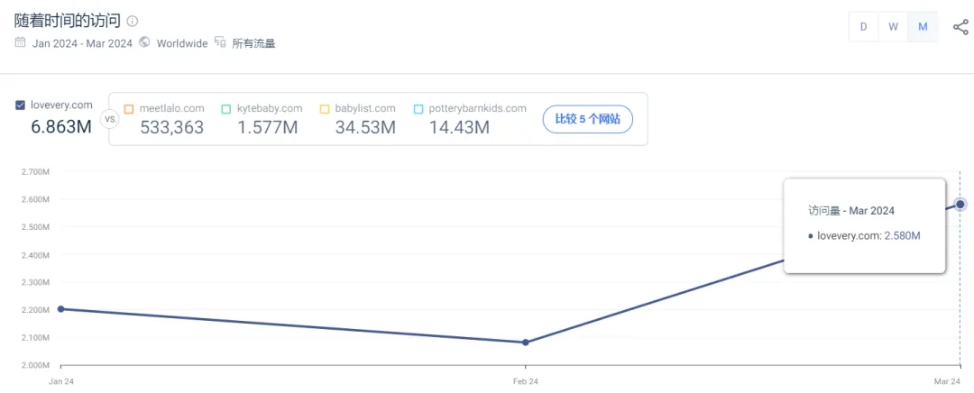Toggle the potterybarnkids.com checkbox

click(x=418, y=109)
